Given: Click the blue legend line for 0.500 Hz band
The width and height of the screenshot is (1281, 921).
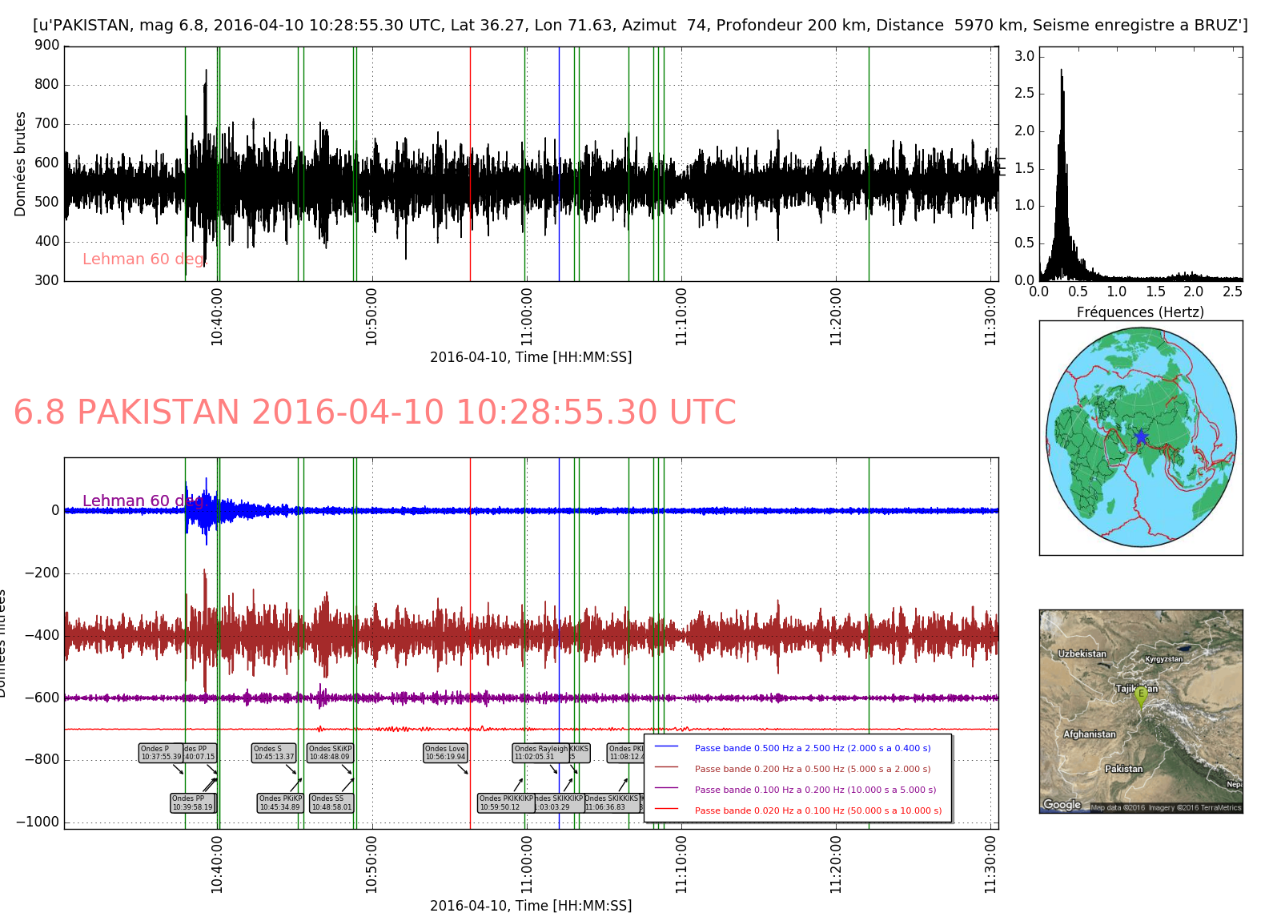Looking at the screenshot, I should click(x=666, y=748).
